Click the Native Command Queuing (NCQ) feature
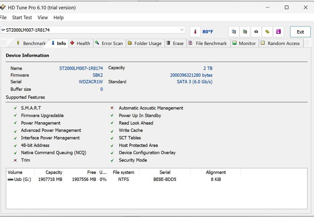 pos(53,153)
